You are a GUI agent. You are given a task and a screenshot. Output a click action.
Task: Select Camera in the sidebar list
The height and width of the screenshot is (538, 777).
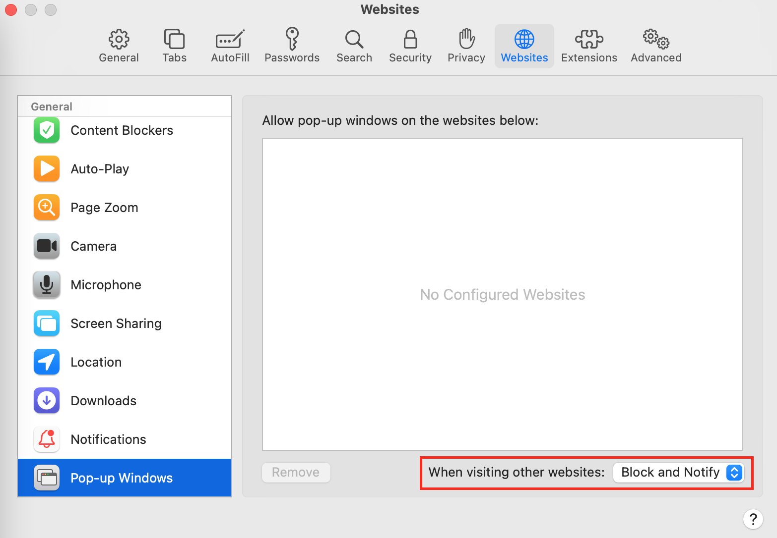pyautogui.click(x=125, y=246)
